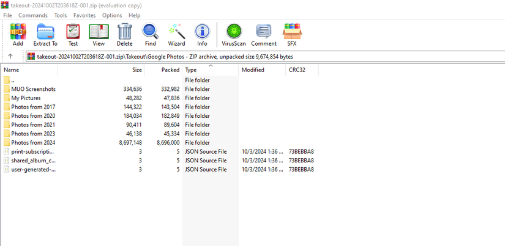Viewport: 505px width, 246px height.
Task: Run VirusScan on the archive
Action: pyautogui.click(x=233, y=32)
